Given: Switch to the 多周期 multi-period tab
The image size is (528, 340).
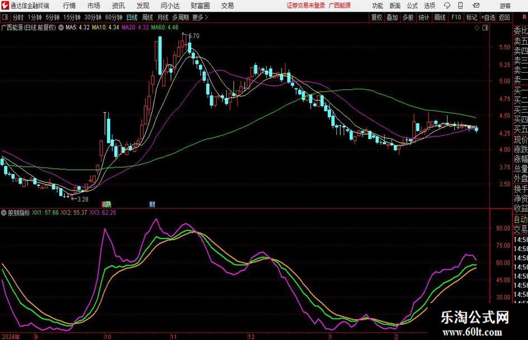Looking at the screenshot, I should tap(180, 17).
